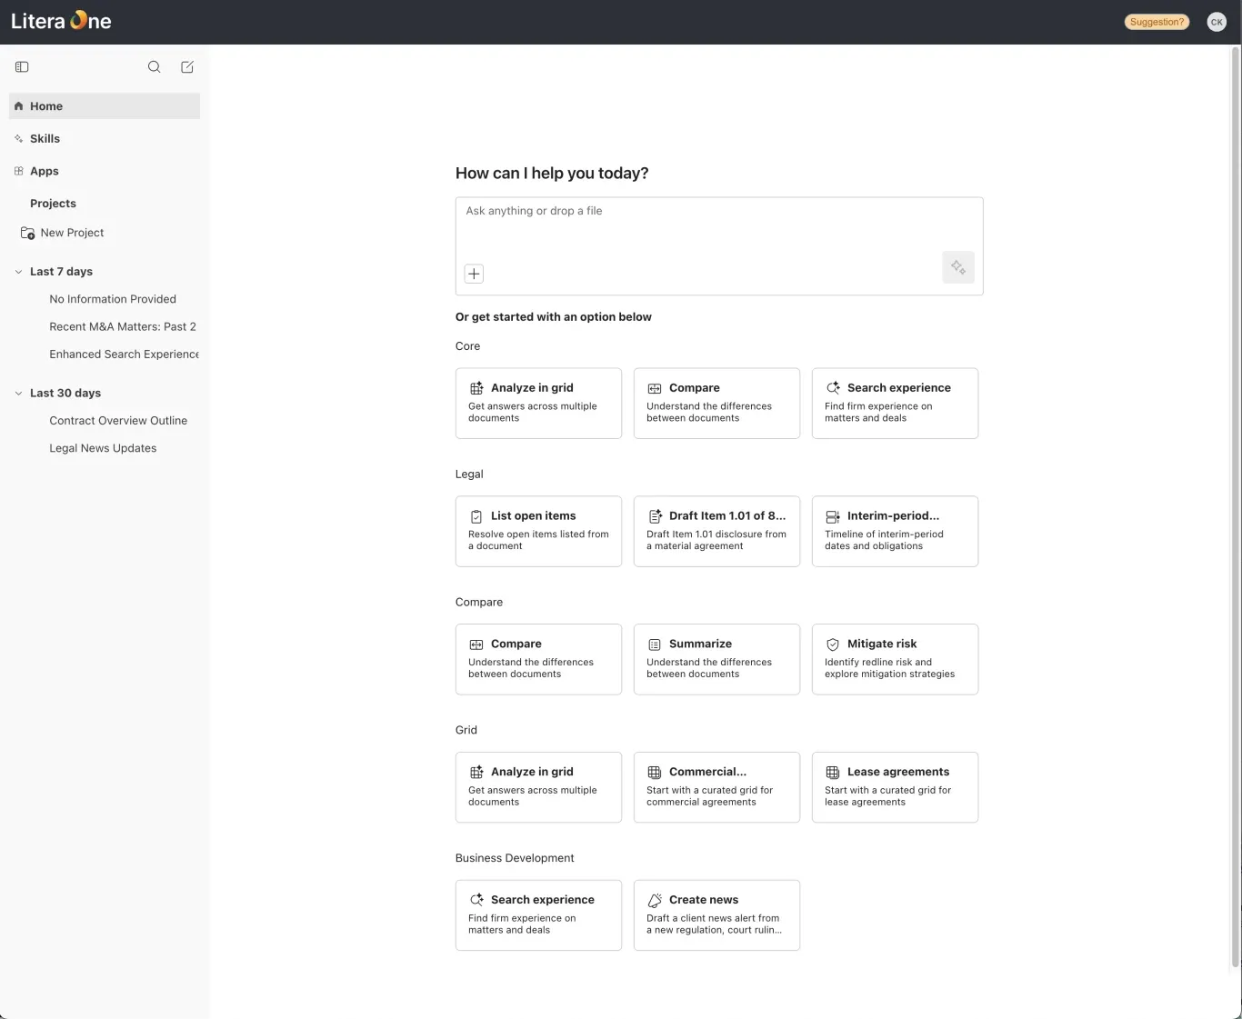Collapse the sidebar panel icon
1242x1019 pixels.
tap(22, 66)
